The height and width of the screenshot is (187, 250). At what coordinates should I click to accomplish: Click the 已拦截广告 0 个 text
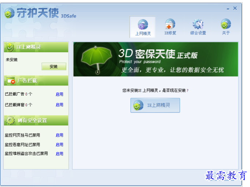18,94
